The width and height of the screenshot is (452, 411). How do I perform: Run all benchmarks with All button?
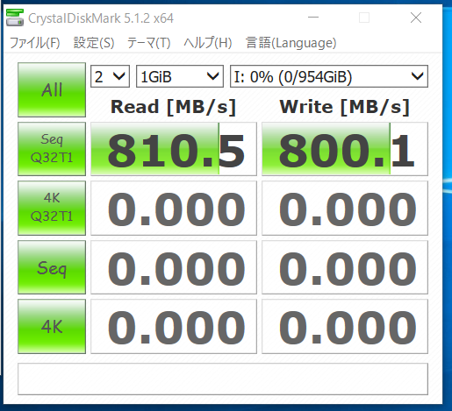pos(52,89)
